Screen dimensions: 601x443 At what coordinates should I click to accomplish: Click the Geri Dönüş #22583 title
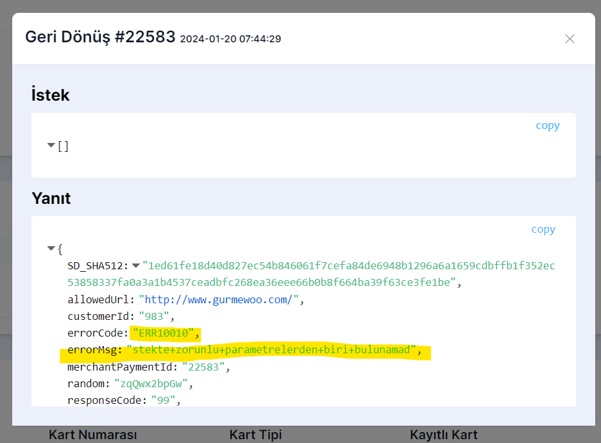click(100, 37)
